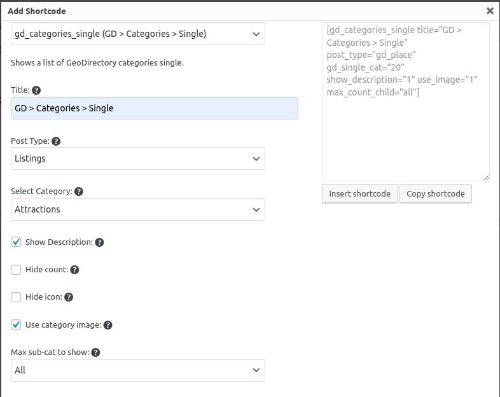
Task: Enable the Hide count checkbox
Action: coord(17,270)
